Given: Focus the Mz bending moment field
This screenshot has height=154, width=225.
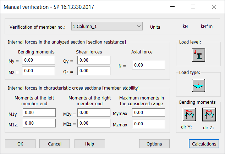Looking at the screenshot, I should 38,71.
